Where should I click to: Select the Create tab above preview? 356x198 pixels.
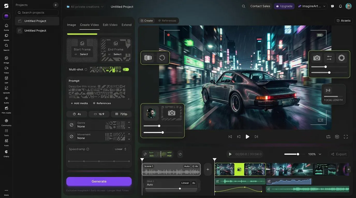(147, 21)
